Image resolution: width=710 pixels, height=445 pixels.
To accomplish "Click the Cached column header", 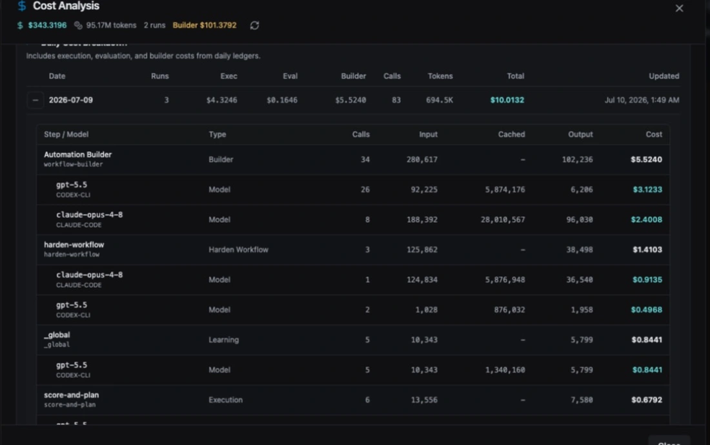I will point(511,134).
